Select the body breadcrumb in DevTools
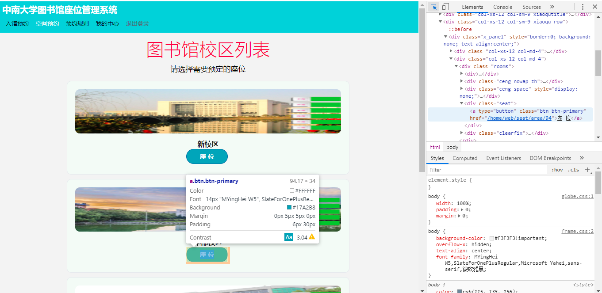The width and height of the screenshot is (602, 293). pos(452,147)
